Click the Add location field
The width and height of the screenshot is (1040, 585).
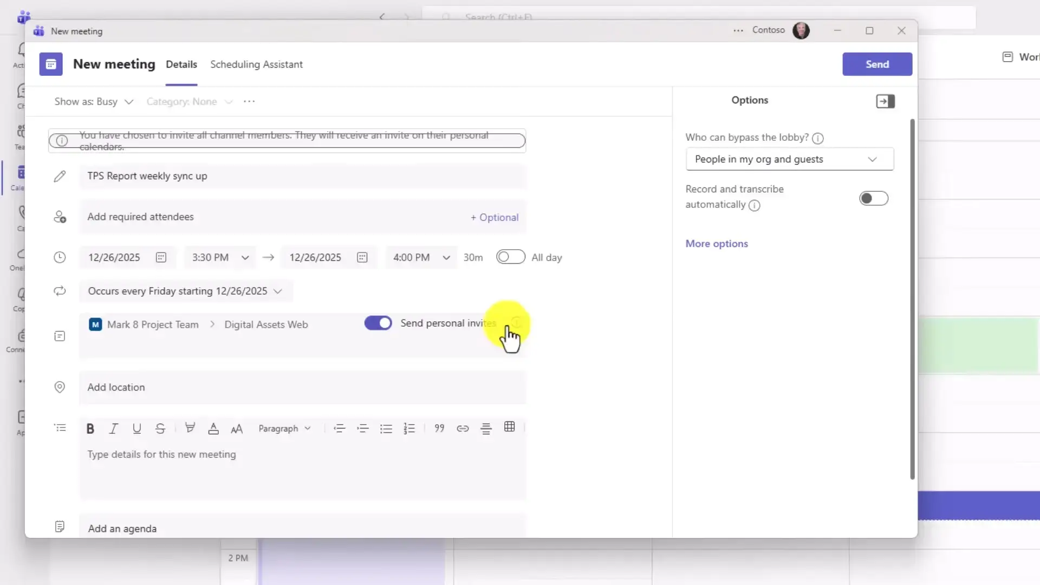point(303,387)
